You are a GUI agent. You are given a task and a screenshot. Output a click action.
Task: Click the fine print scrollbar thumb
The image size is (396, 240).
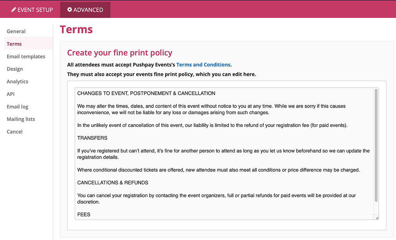(376, 145)
